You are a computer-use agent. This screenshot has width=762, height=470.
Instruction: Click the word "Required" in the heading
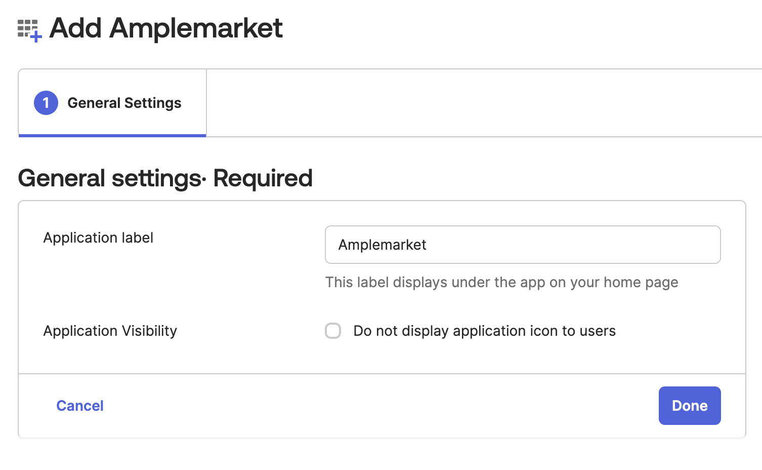click(x=263, y=178)
